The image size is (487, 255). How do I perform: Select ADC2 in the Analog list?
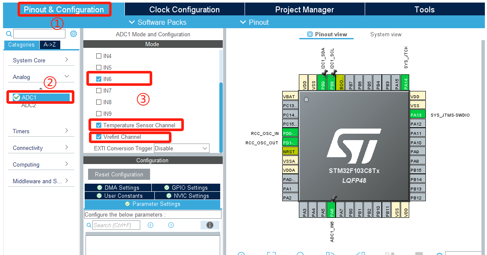coord(29,106)
